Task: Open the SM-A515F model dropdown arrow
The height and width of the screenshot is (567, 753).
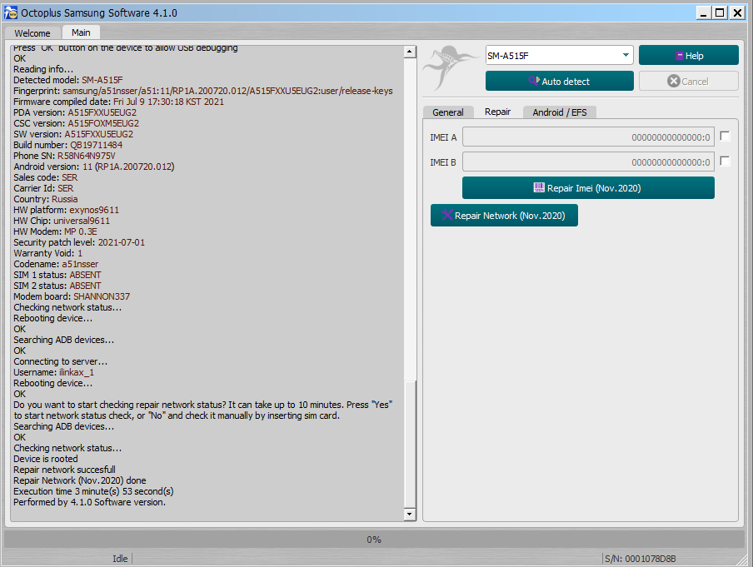Action: pyautogui.click(x=626, y=55)
